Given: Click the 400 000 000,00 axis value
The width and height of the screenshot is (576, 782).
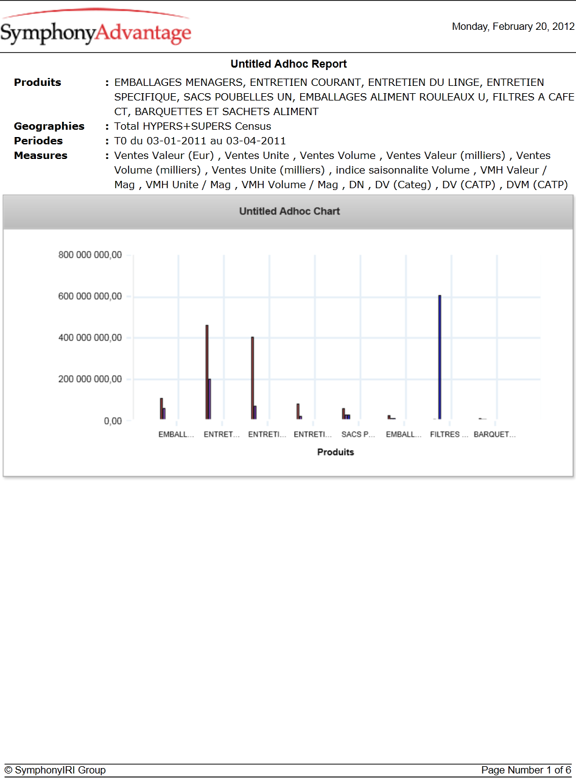Looking at the screenshot, I should (90, 338).
